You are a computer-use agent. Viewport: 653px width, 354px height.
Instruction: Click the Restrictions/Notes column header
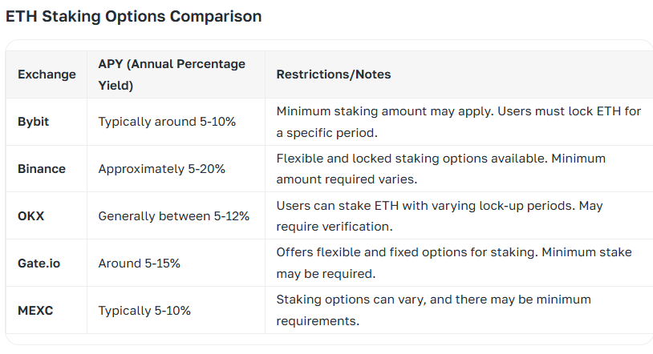click(333, 74)
